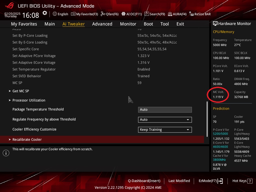Click Last Modified button
Image resolution: width=256 pixels, height=192 pixels.
click(179, 181)
